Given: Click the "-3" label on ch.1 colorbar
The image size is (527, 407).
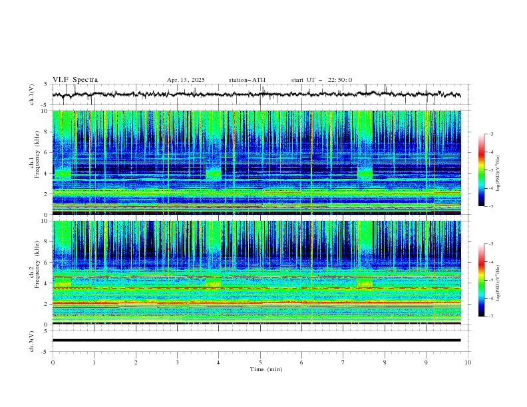Looking at the screenshot, I should (490, 134).
